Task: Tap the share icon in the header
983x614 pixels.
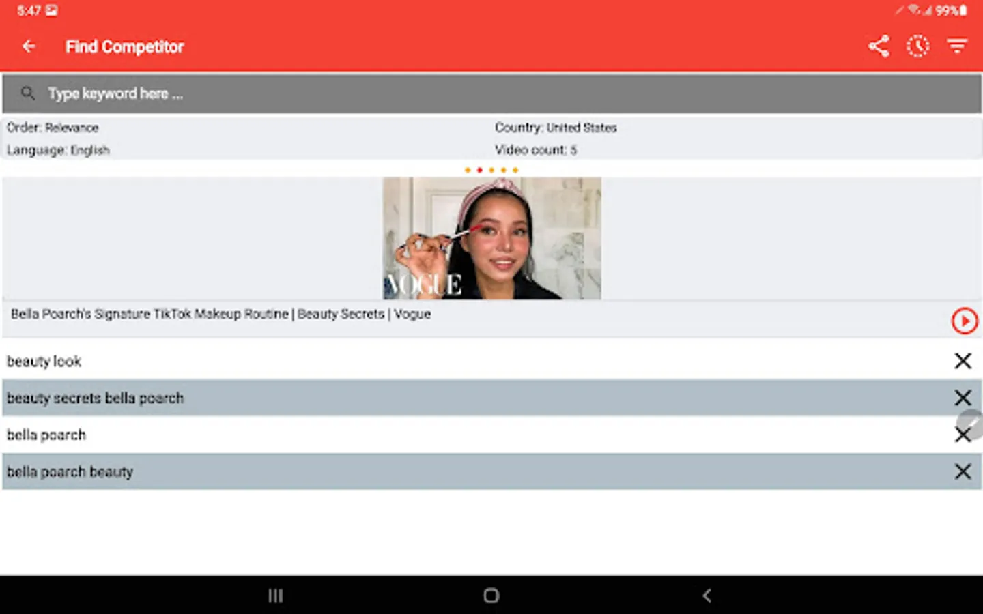Action: (879, 46)
